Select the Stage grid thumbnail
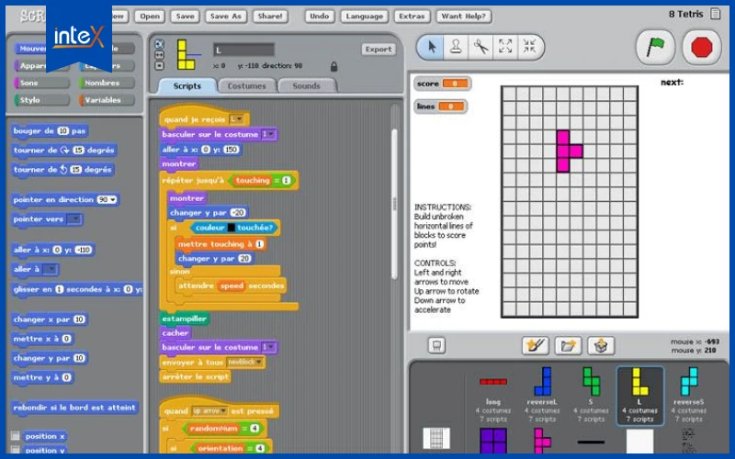Image resolution: width=735 pixels, height=459 pixels. 436,439
